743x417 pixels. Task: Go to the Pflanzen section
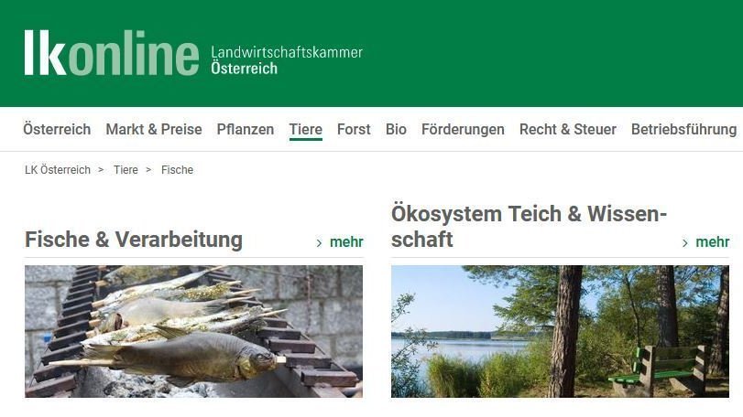(x=245, y=129)
